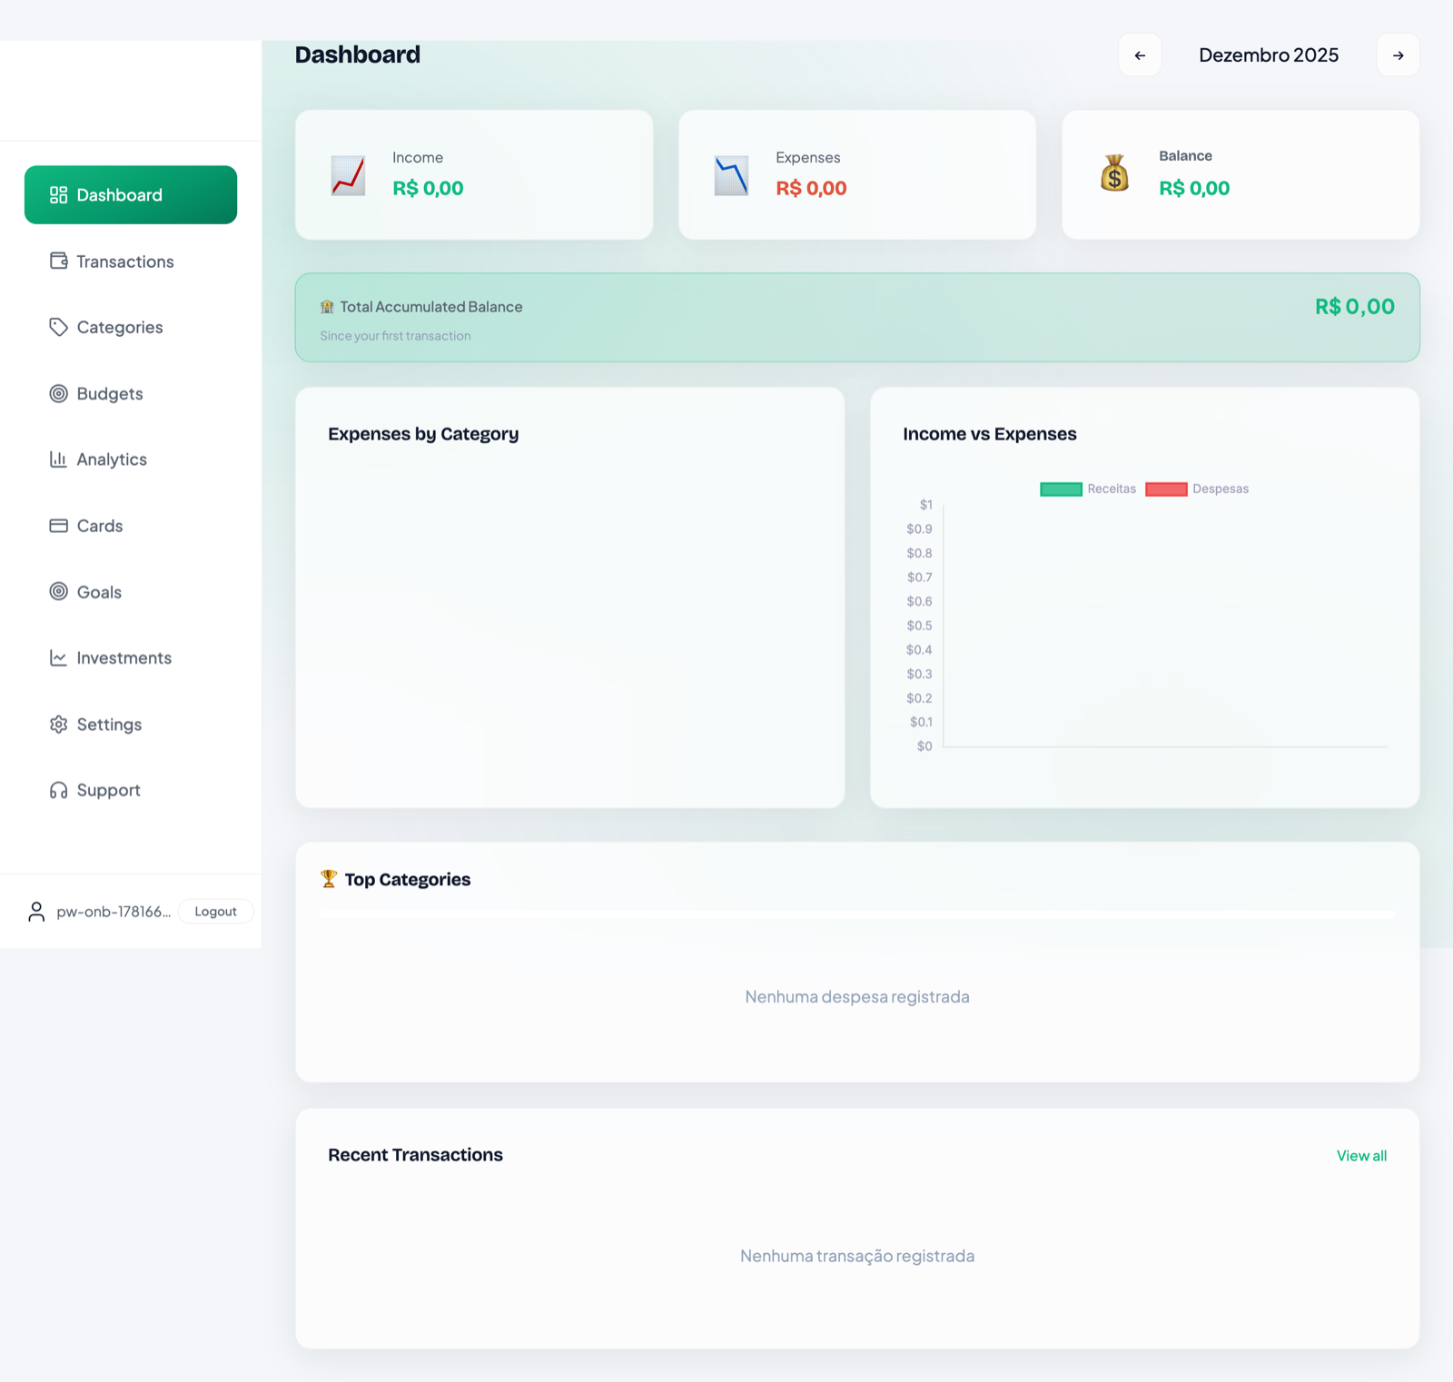Open the Analytics section
This screenshot has height=1382, width=1453.
[131, 459]
